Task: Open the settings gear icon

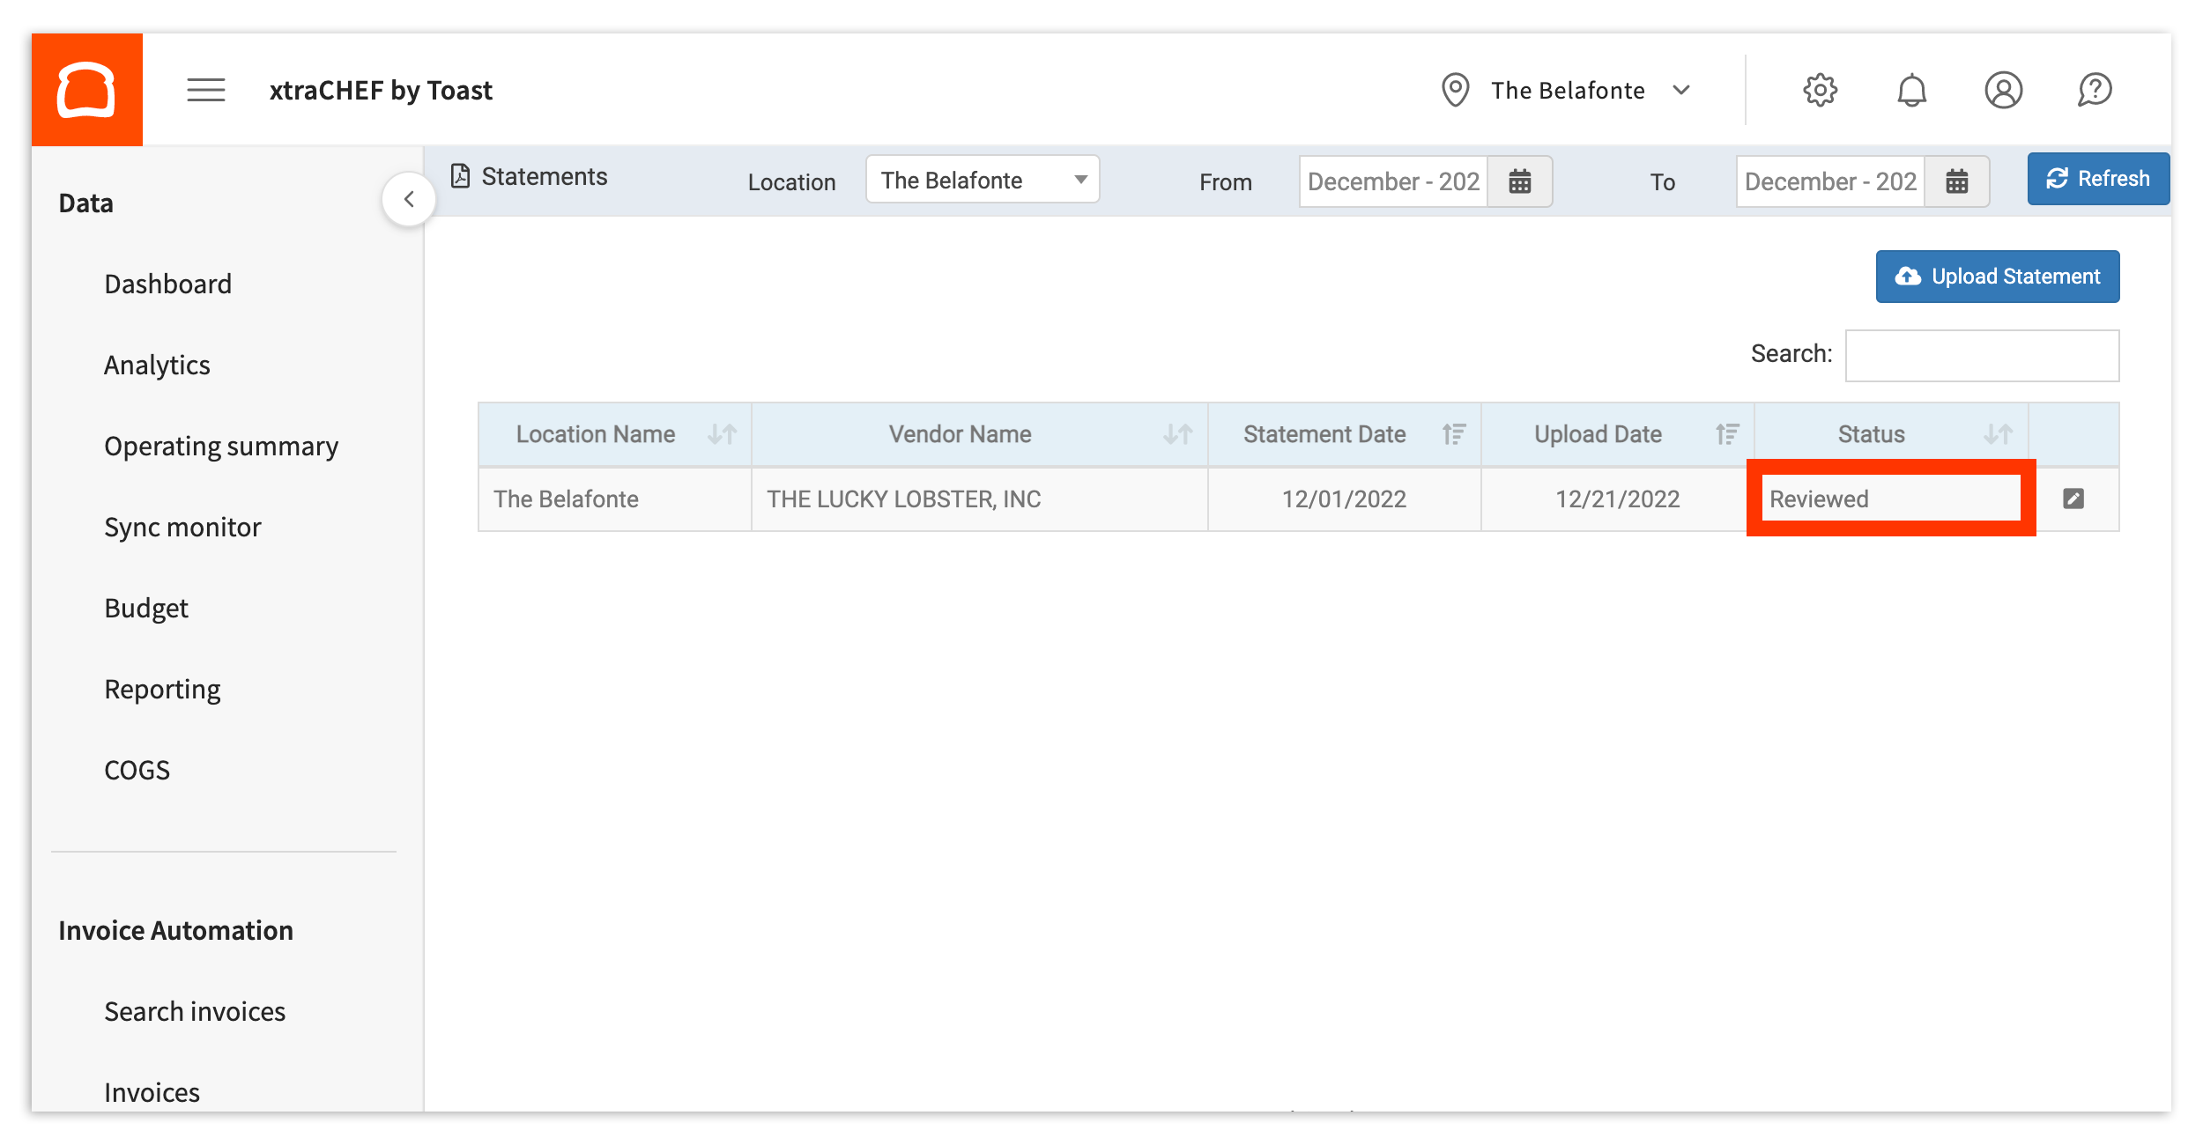Action: (1820, 90)
